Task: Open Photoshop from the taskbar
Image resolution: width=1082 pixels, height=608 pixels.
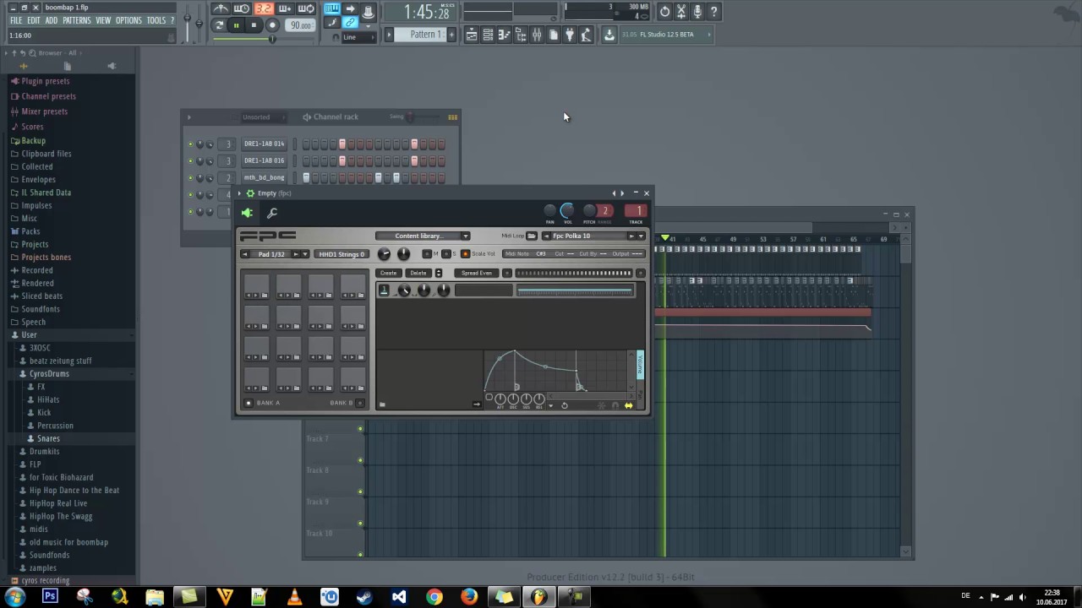Action: pyautogui.click(x=50, y=597)
